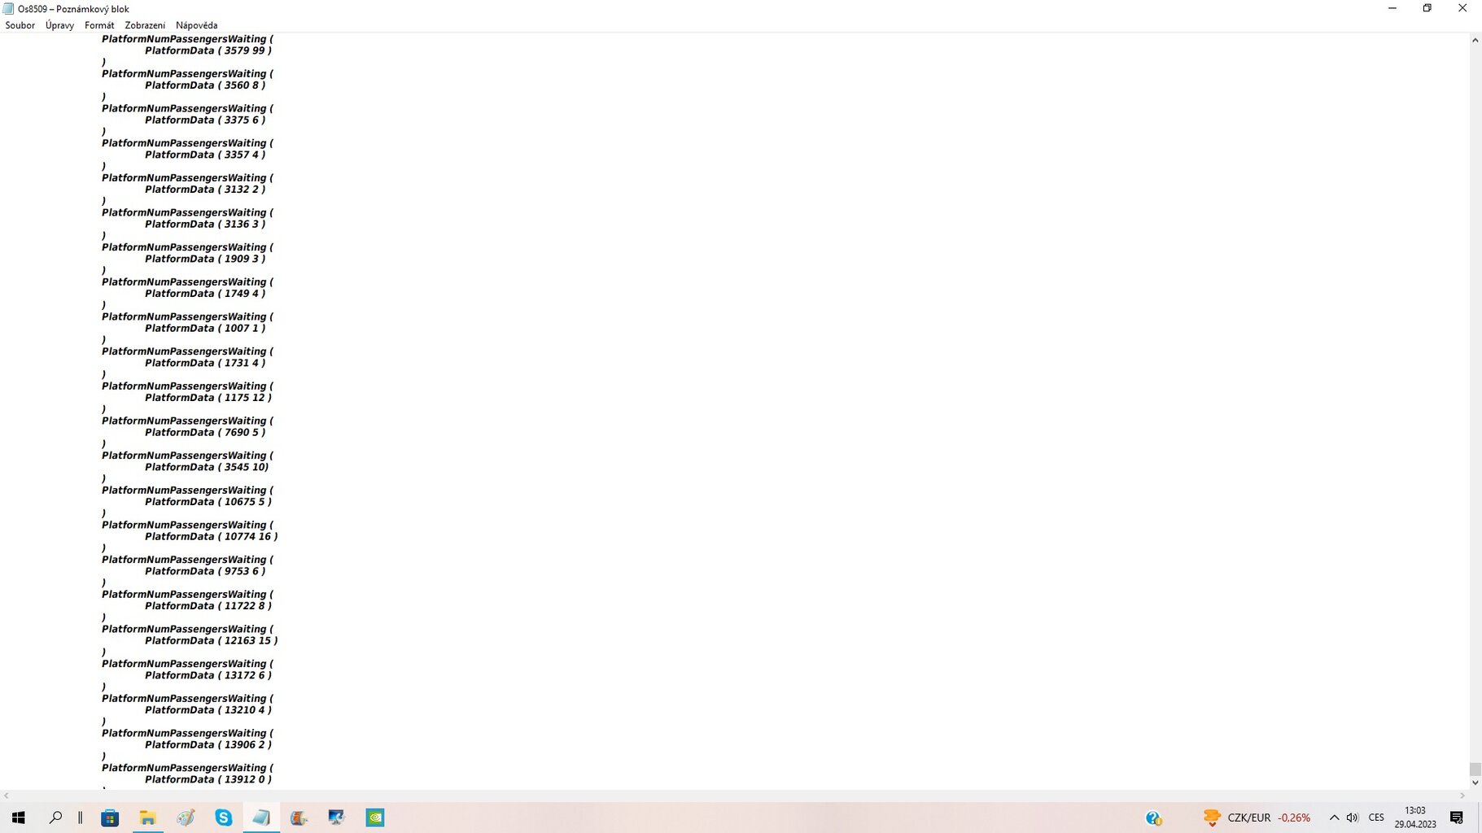Viewport: 1482px width, 833px height.
Task: Click the horizontal scrollbar left arrow
Action: point(7,796)
